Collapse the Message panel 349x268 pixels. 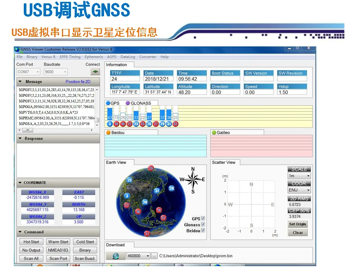[x=20, y=82]
